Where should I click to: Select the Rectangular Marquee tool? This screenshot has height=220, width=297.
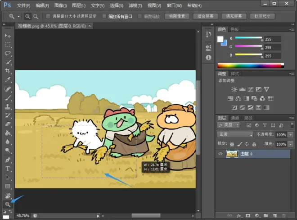coord(8,45)
